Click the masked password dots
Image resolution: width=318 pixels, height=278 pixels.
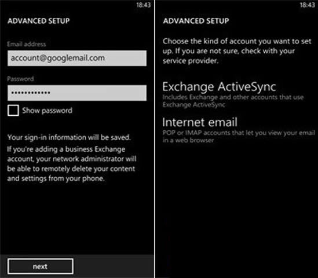(x=31, y=93)
